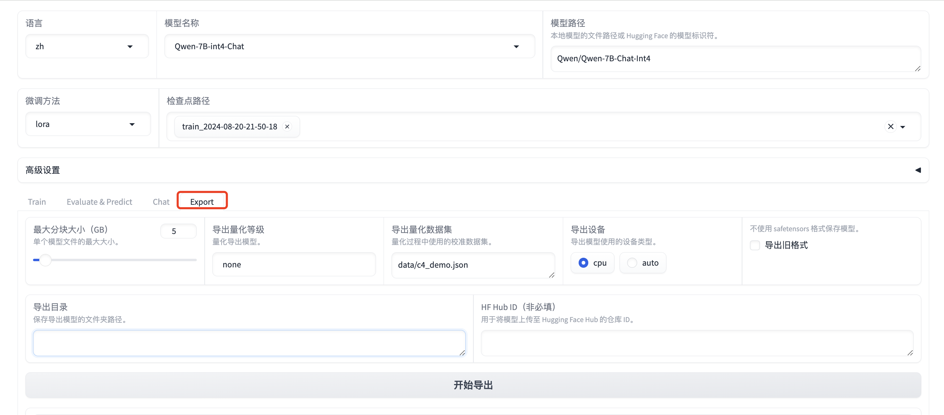Click the 开始导出 button
The image size is (944, 415).
[473, 385]
